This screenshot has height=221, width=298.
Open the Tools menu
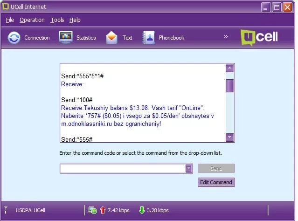coord(57,20)
